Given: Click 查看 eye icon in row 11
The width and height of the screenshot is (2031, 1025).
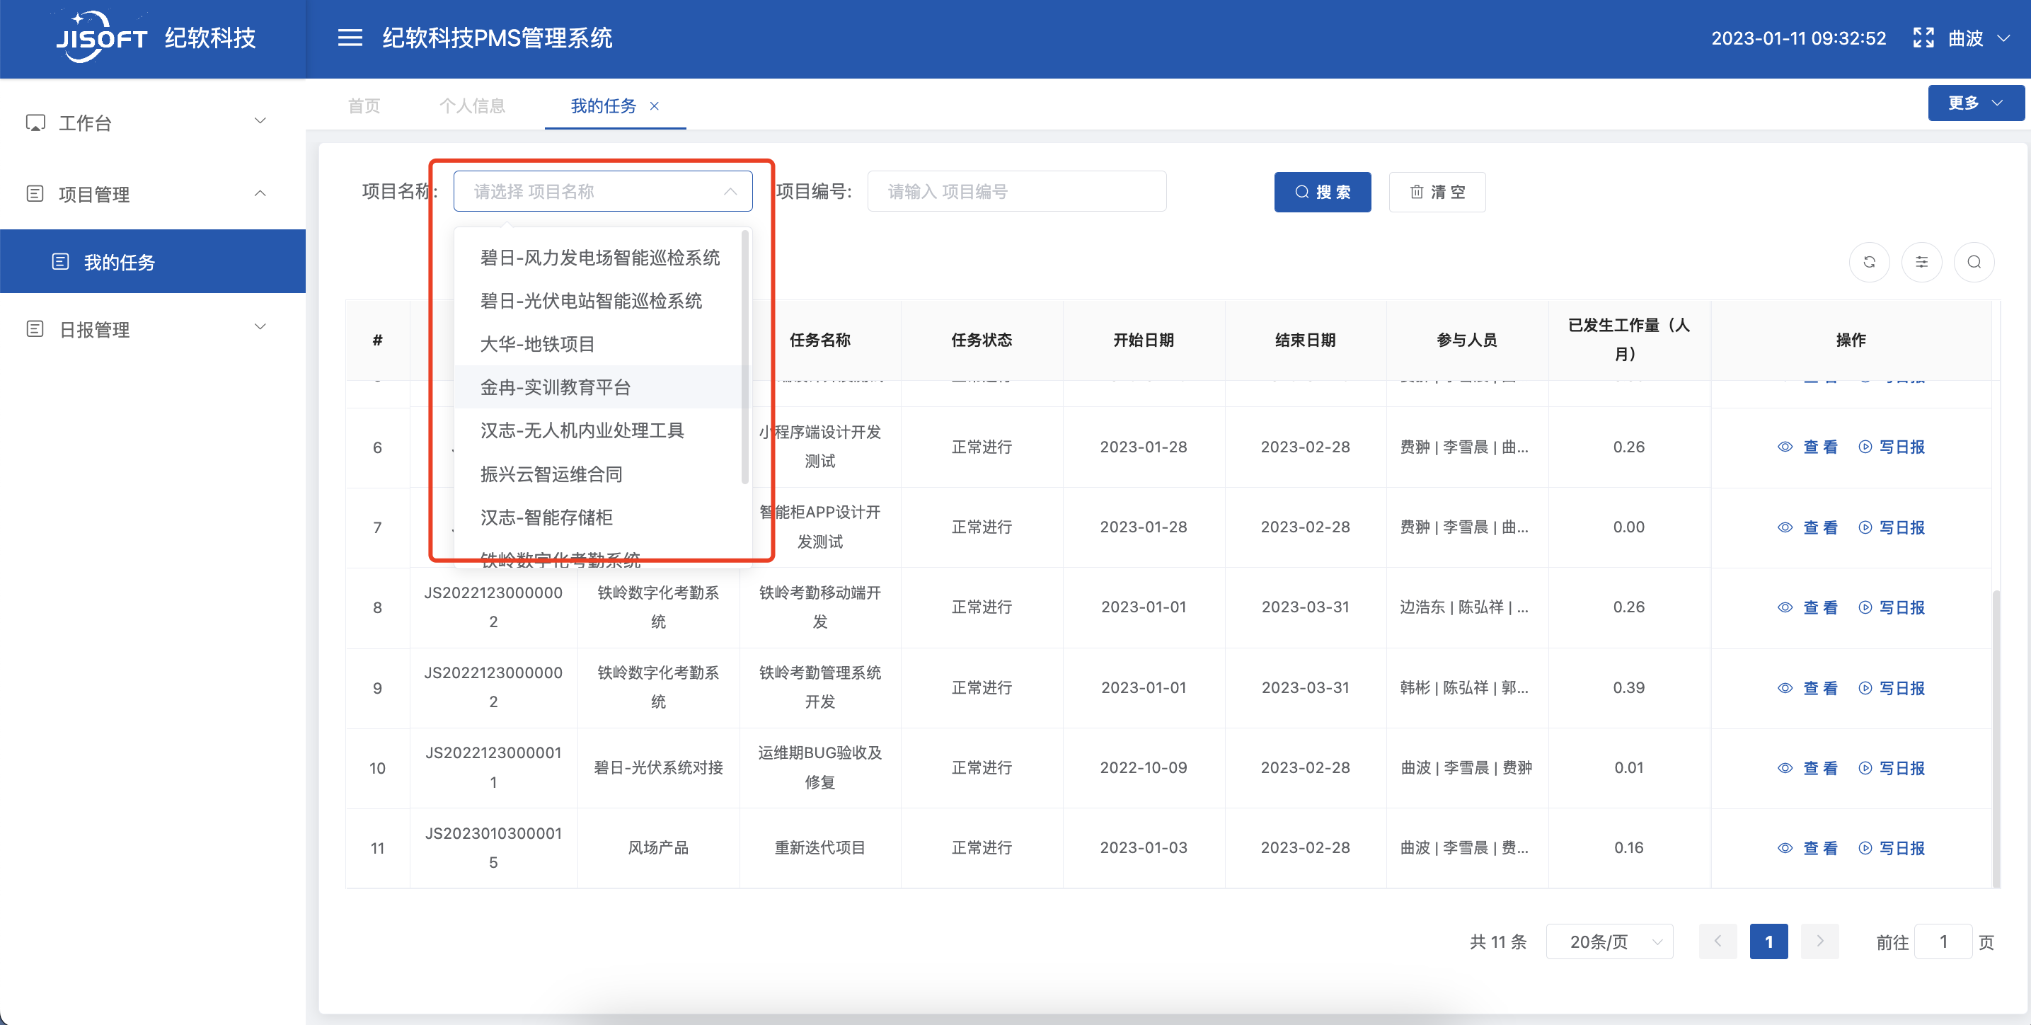Looking at the screenshot, I should click(1785, 847).
